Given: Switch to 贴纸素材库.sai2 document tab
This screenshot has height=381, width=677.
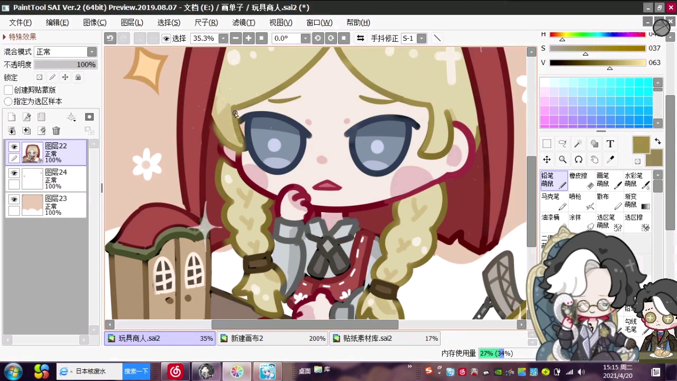Looking at the screenshot, I should click(x=385, y=338).
